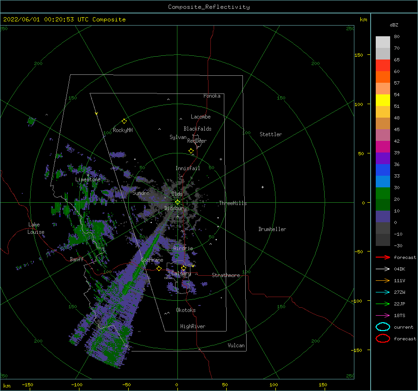
Task: Click the dBZ scale heading
Action: [394, 25]
